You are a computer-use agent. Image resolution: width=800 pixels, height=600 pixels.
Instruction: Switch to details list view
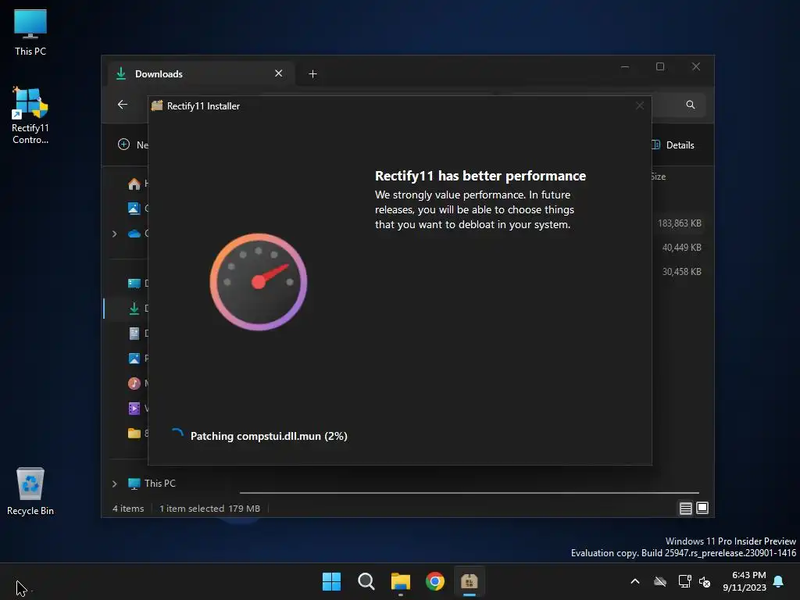click(686, 508)
